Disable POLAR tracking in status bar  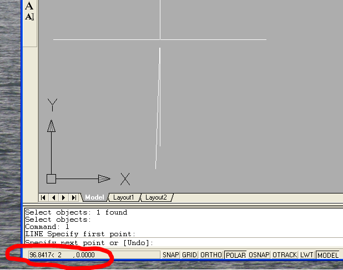pos(235,255)
